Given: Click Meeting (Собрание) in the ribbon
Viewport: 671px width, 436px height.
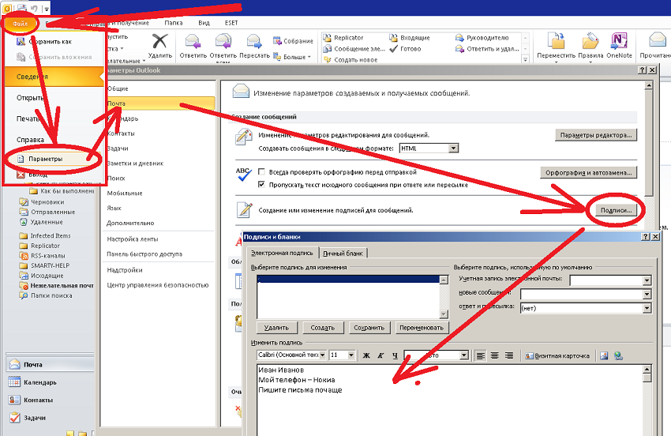Looking at the screenshot, I should coord(293,41).
